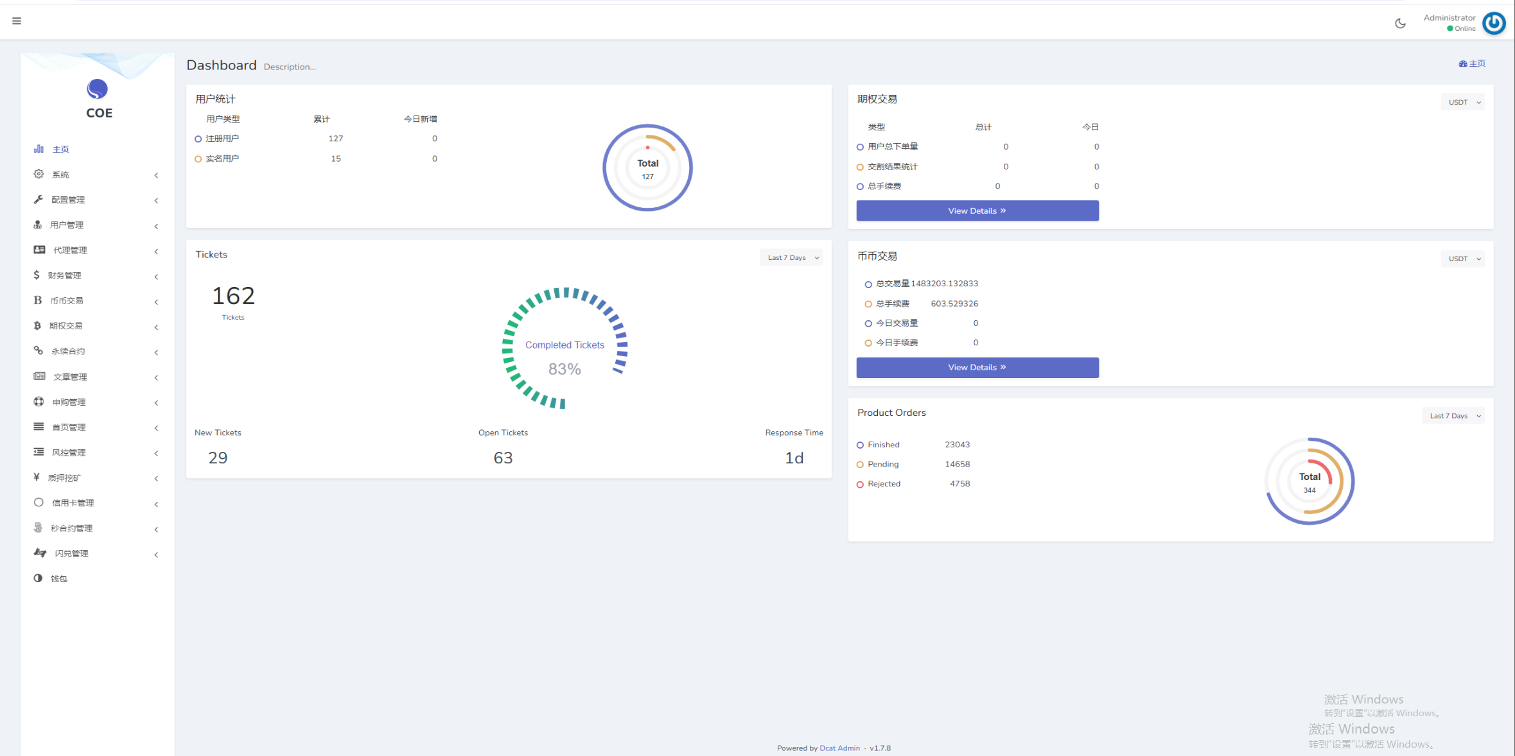Click the 总交易量 legend marker
Screen dimensions: 1515x756
click(x=868, y=284)
